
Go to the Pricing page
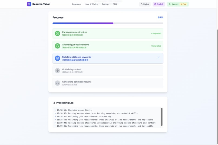[x=105, y=4]
